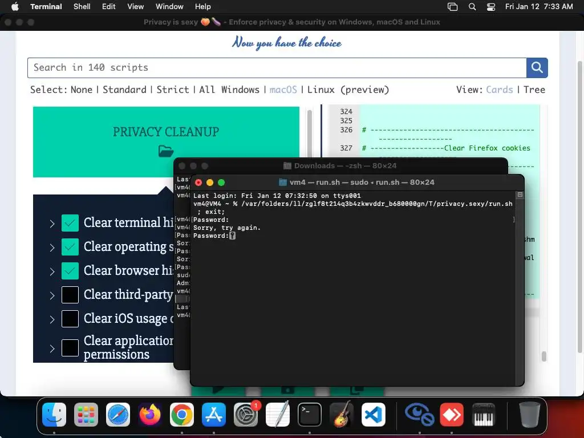Click the menu bar date and time
The width and height of the screenshot is (584, 438).
(539, 6)
